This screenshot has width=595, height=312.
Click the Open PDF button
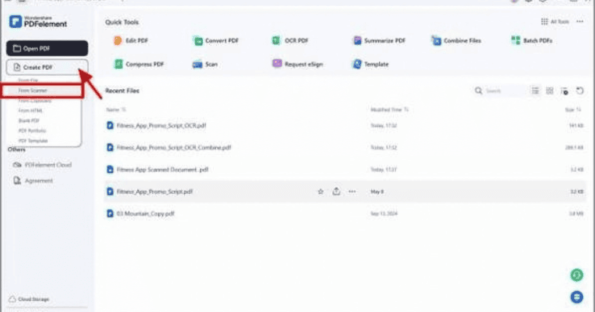pyautogui.click(x=47, y=49)
